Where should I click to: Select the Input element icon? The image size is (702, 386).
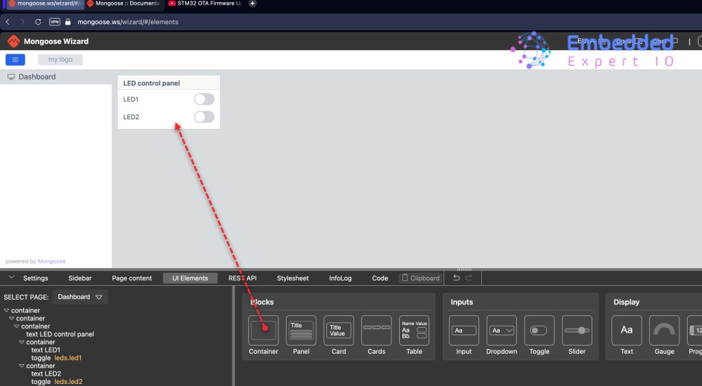[464, 330]
